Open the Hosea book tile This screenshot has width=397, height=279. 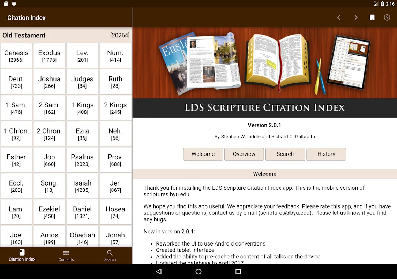point(115,212)
